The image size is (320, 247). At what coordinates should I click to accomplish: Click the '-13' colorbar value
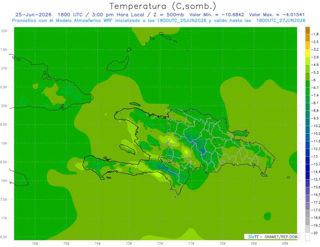point(314,156)
